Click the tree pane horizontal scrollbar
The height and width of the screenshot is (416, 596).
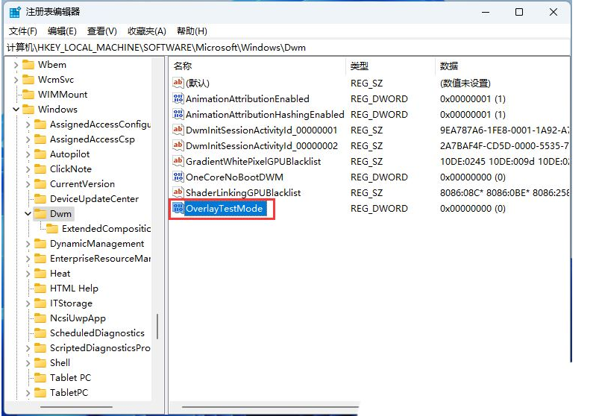coord(76,407)
